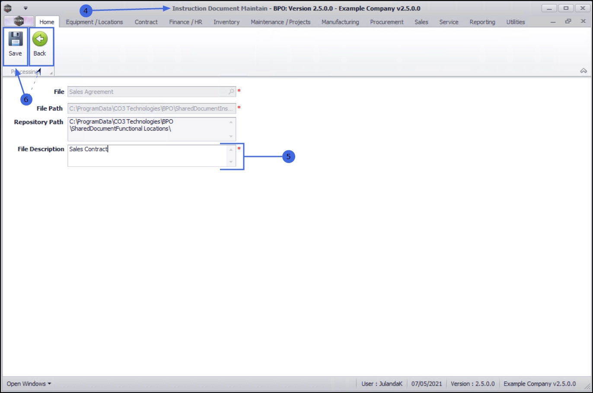
Task: Open the Equipment / Locations tab
Action: (x=94, y=22)
